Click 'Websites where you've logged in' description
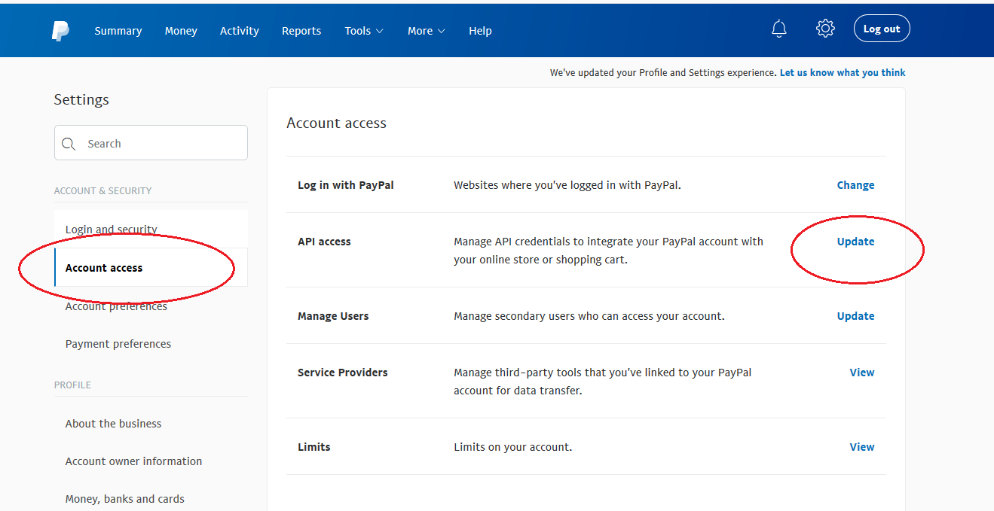 point(567,185)
